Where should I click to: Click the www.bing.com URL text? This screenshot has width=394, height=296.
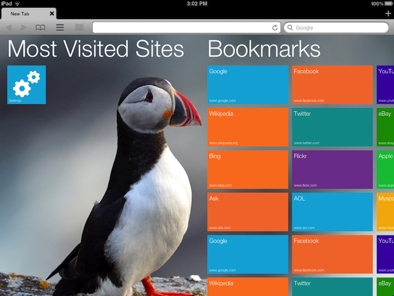(221, 185)
